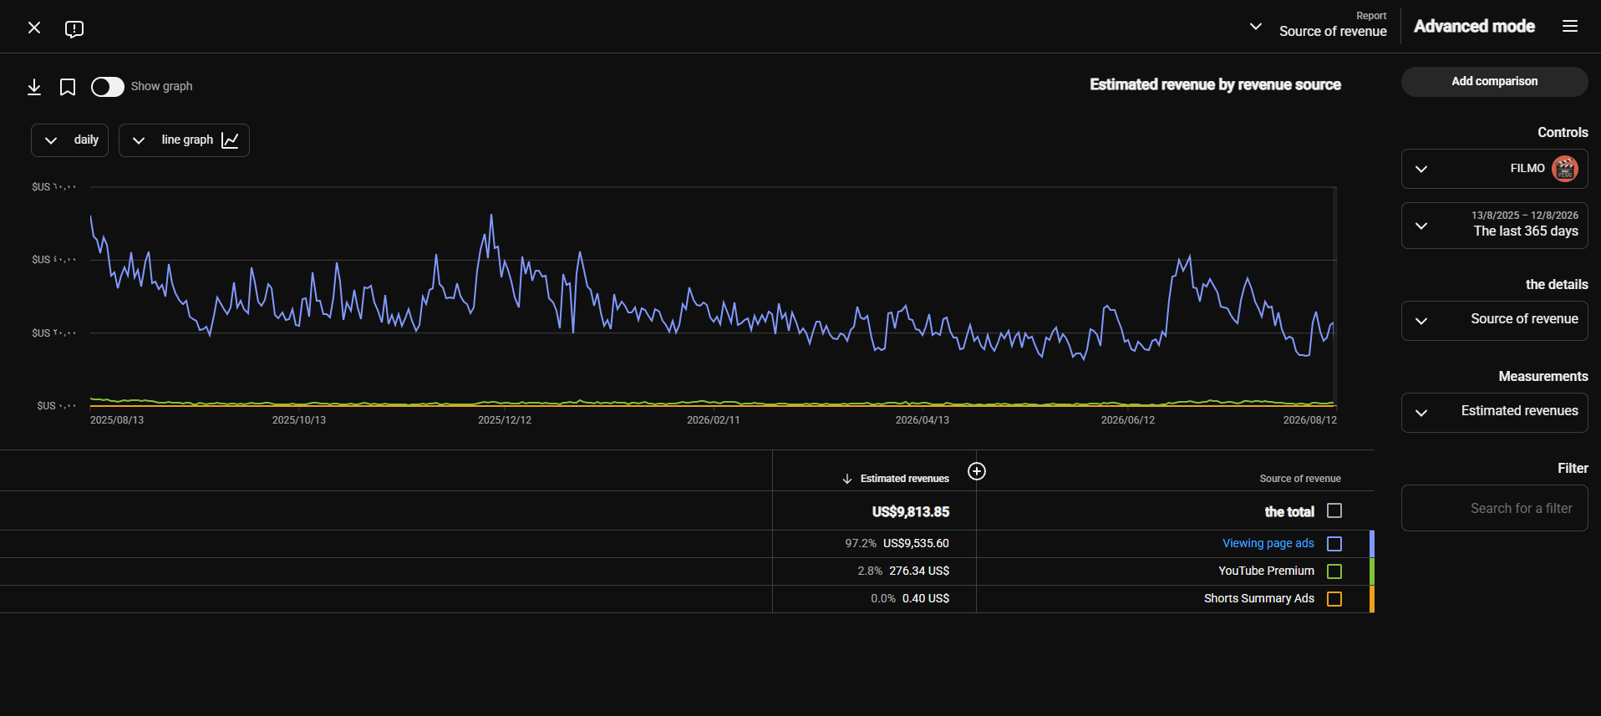Click the line graph chart icon
1601x716 pixels.
pos(231,140)
